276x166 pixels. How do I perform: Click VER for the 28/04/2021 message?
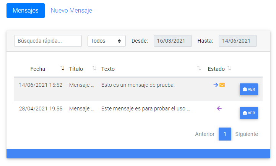[x=249, y=113]
